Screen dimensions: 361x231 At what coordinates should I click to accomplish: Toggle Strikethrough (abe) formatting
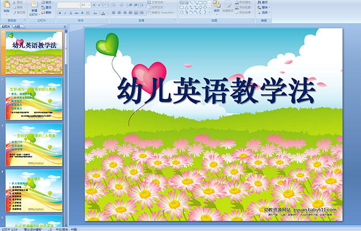click(x=76, y=13)
